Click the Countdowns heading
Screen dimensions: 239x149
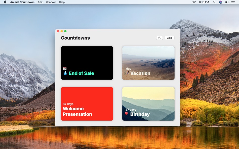coord(75,38)
